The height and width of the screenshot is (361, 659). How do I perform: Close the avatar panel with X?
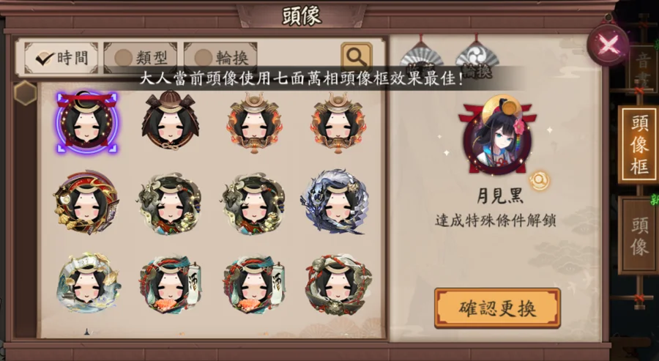coord(608,44)
